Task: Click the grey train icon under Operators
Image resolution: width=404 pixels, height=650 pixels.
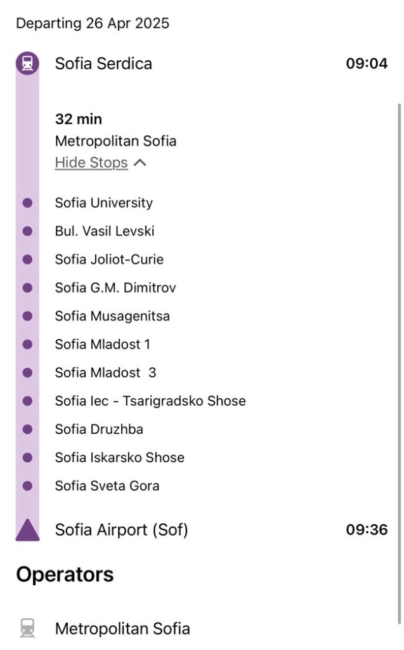Action: [27, 628]
